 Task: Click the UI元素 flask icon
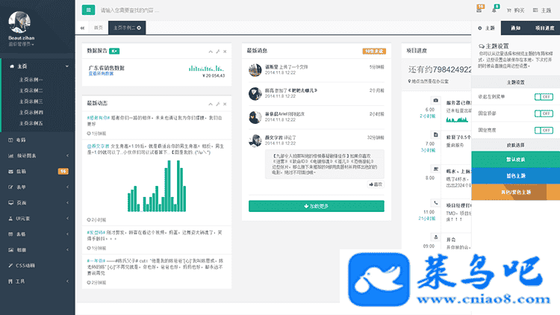(x=10, y=219)
